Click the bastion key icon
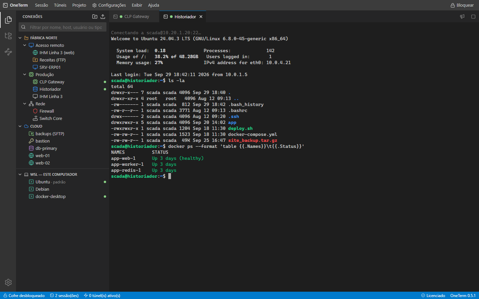Viewport: 479px width, 299px height. click(x=31, y=141)
